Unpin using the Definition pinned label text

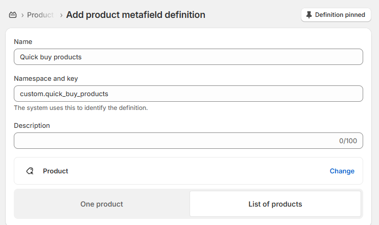click(340, 15)
